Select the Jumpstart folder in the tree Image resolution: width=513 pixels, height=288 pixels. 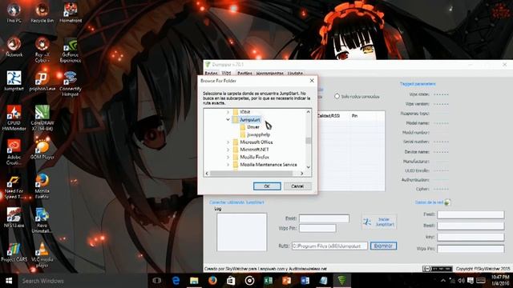(250, 119)
